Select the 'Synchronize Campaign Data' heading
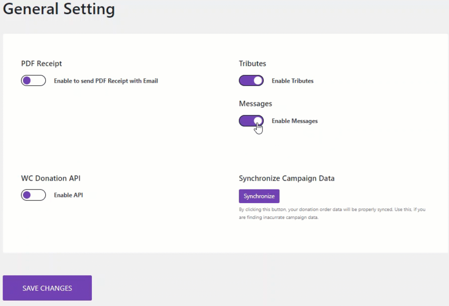Screen dimensions: 449x306 [287, 178]
